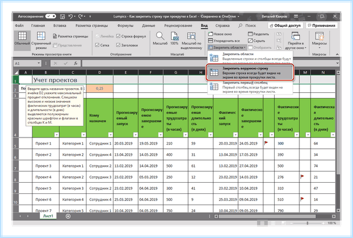
Task: Click the vertical scrollbar down arrow
Action: (338, 210)
